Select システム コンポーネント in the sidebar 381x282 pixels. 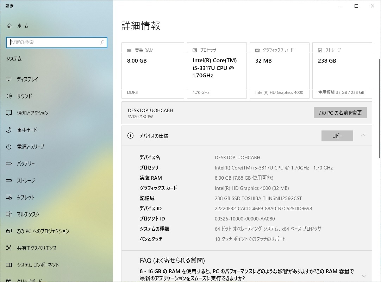click(56, 265)
